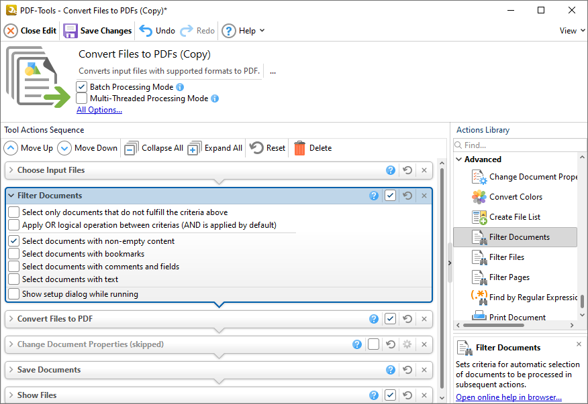Screen dimensions: 588x404
Task: Enable OR logical operation between criterias
Action: [x=14, y=225]
